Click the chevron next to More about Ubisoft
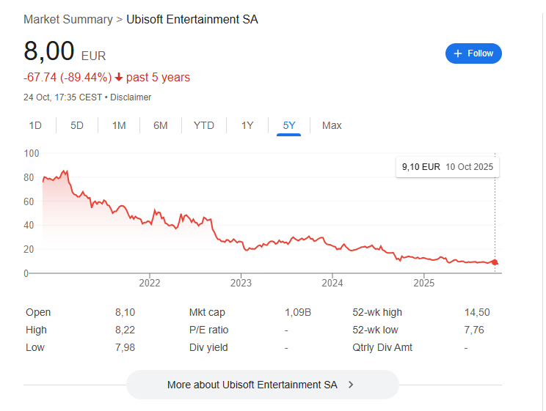The image size is (546, 411). (x=351, y=385)
